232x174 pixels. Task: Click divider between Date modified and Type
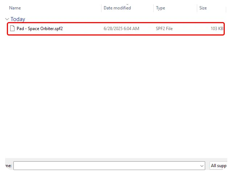click(x=154, y=8)
